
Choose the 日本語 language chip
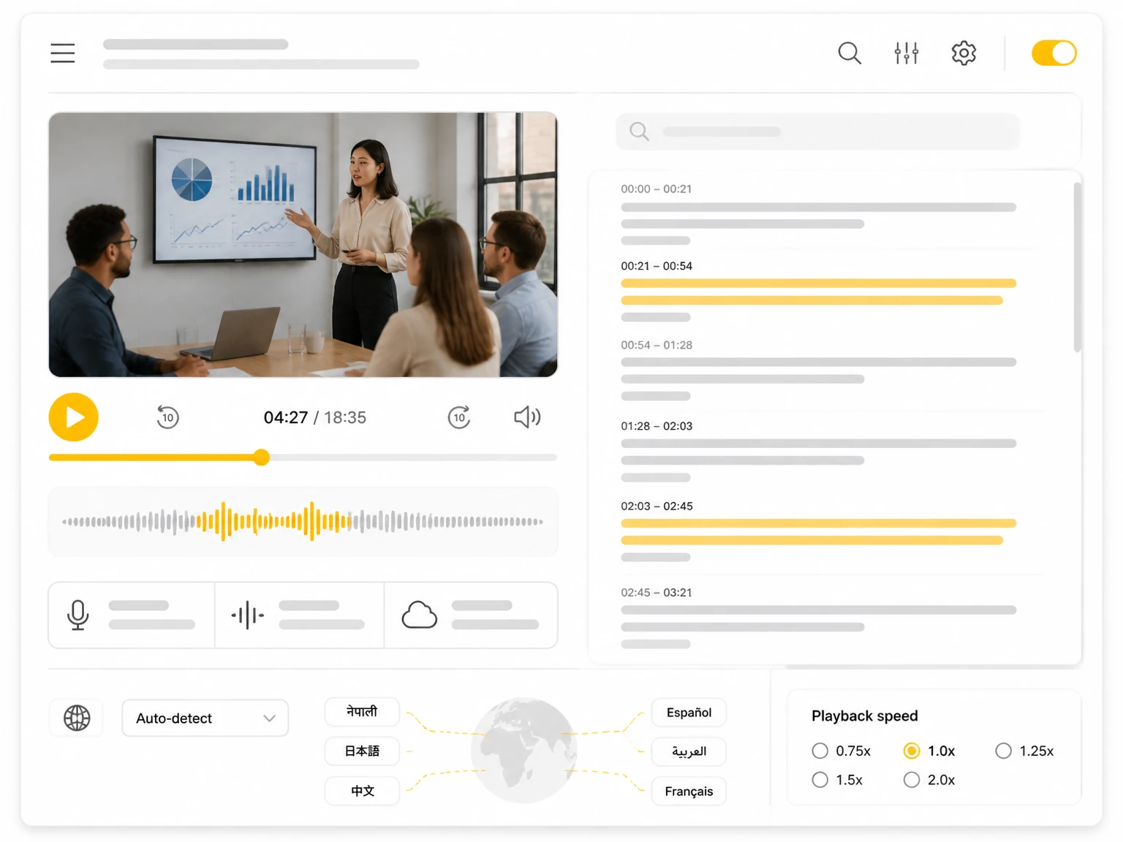pos(362,751)
